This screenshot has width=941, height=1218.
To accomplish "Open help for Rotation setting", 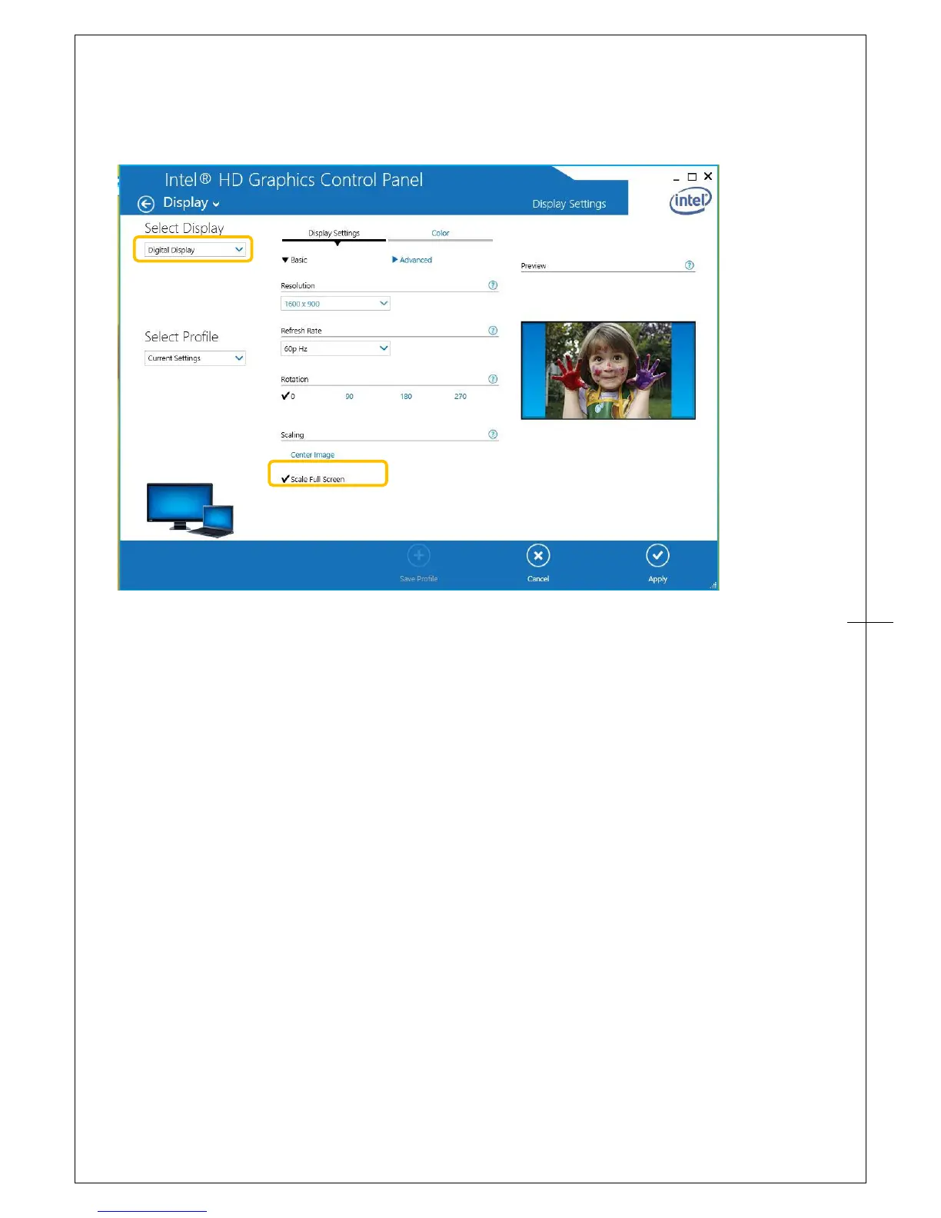I will tap(493, 379).
